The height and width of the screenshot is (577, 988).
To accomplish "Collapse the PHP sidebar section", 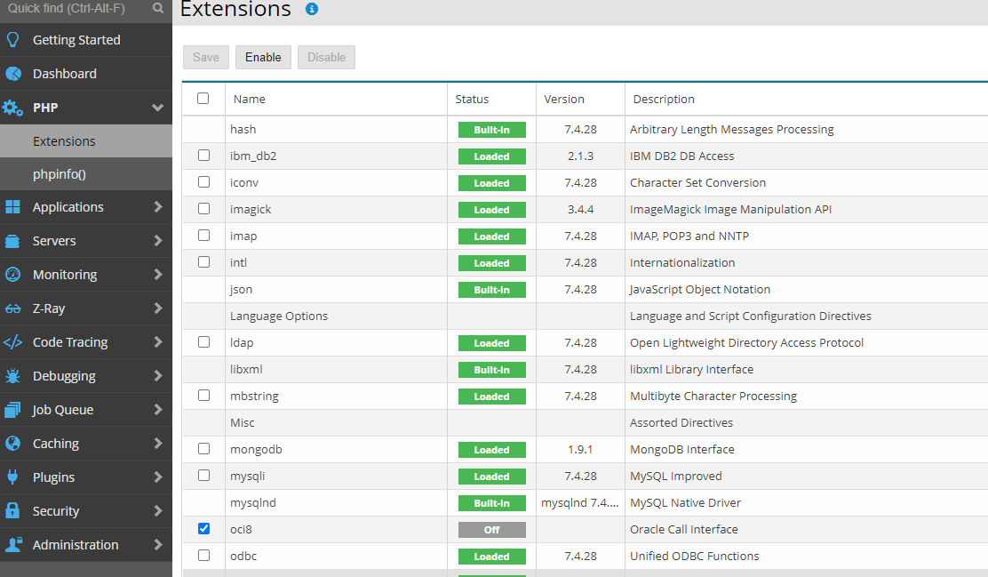I will pyautogui.click(x=157, y=107).
